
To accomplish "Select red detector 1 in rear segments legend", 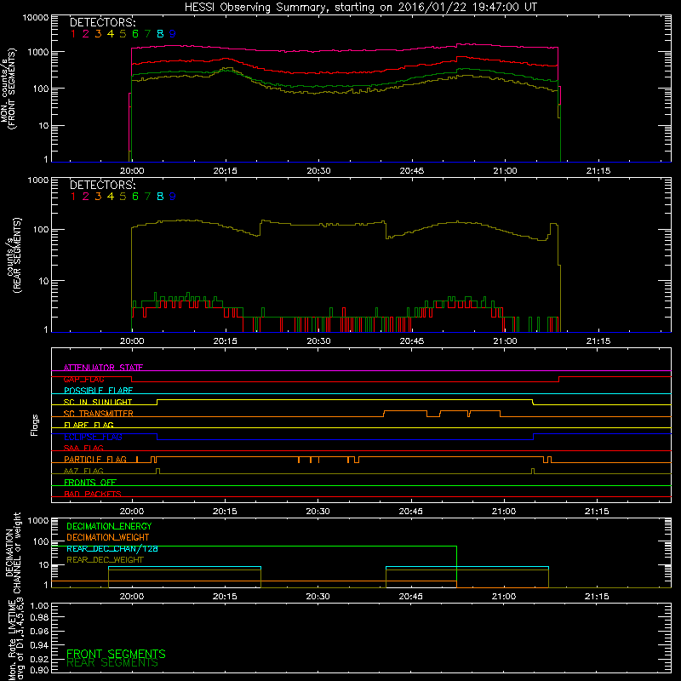I will click(73, 197).
